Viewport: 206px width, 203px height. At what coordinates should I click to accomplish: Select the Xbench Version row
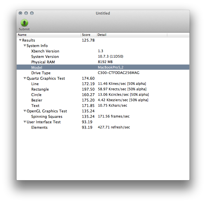(45, 51)
